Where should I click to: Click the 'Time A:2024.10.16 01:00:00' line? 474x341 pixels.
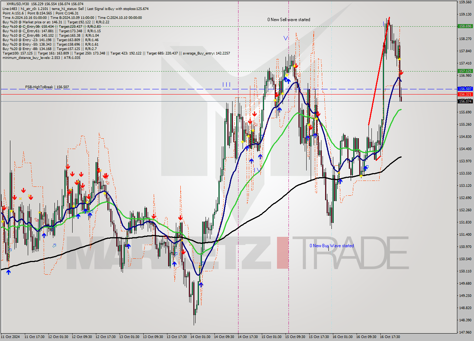coord(72,17)
